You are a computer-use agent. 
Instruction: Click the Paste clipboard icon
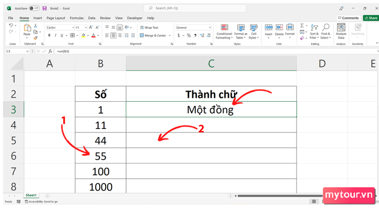[x=27, y=28]
